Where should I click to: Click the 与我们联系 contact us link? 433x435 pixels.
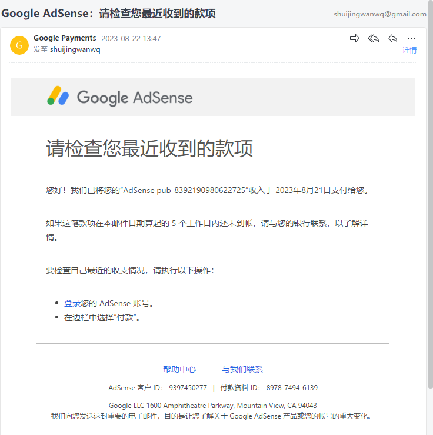coord(242,369)
